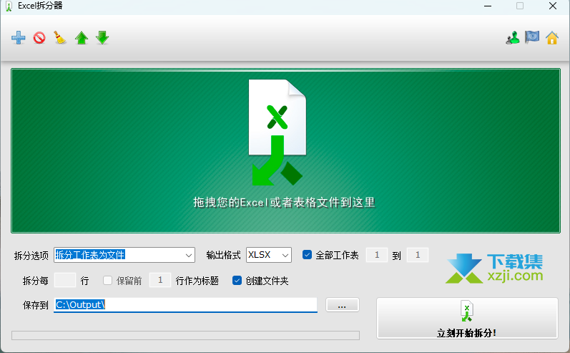Click the 立刻开始拆分! button
570x353 pixels.
[x=467, y=319]
